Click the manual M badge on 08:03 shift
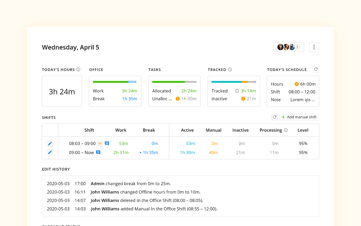361x226 pixels. pos(100,144)
